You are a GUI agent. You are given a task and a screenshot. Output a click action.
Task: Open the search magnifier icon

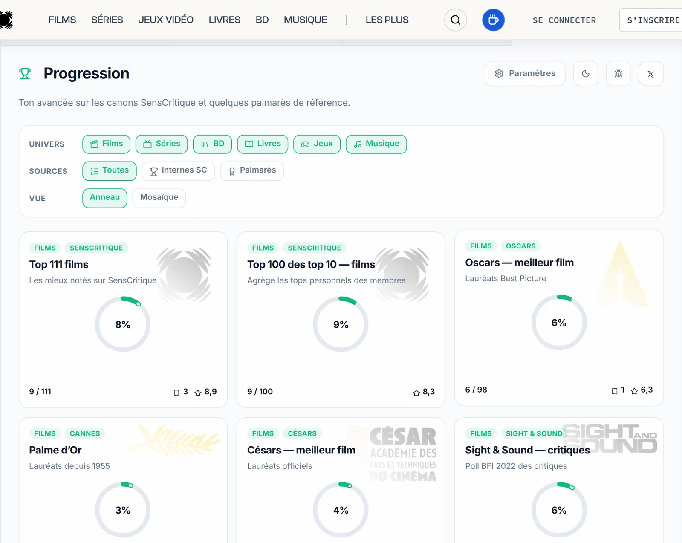[455, 20]
